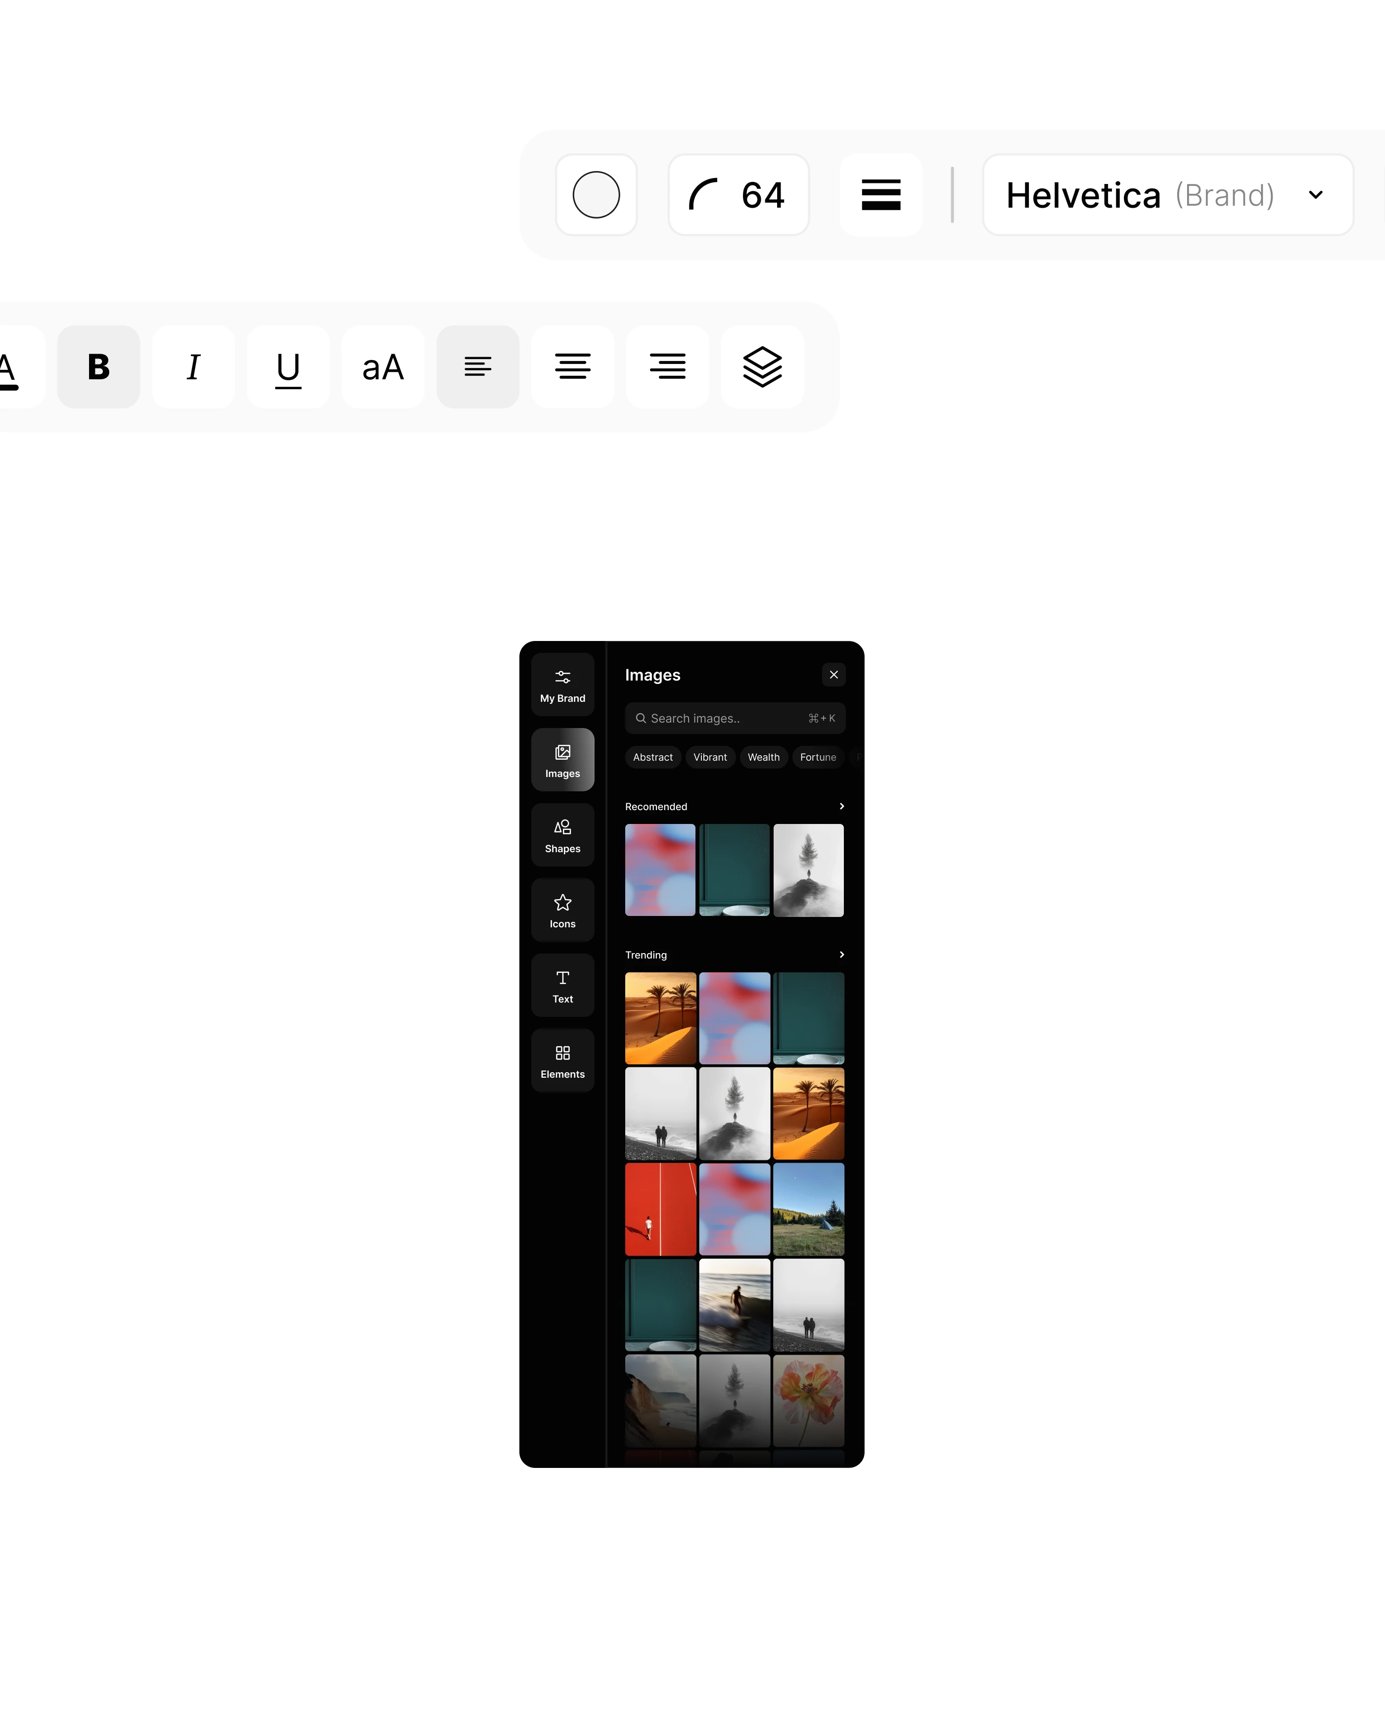Toggle underline formatting

[288, 367]
